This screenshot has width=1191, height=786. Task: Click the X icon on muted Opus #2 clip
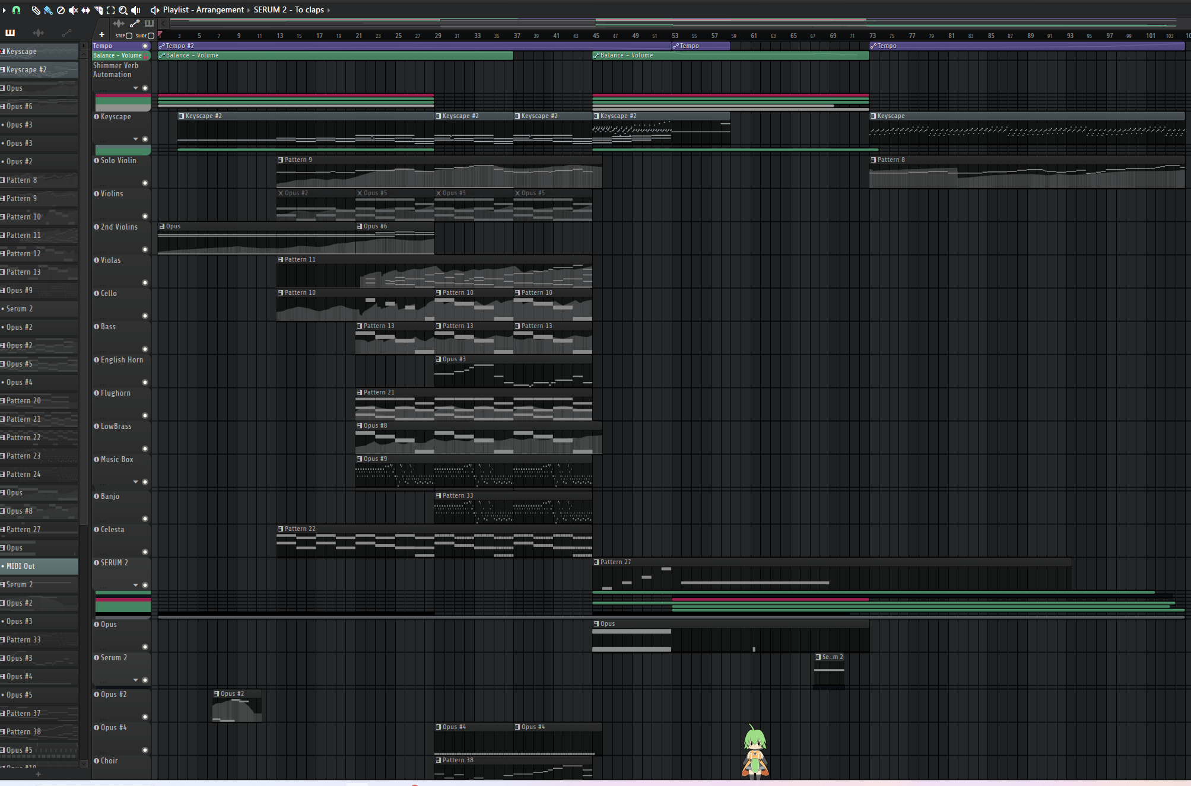[x=281, y=193]
